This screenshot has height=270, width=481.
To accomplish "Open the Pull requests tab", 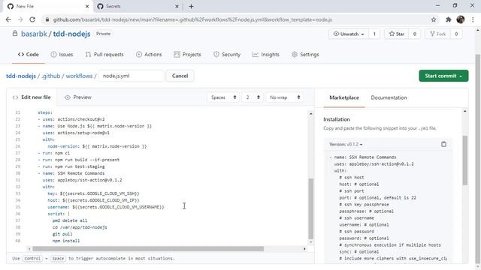I will point(104,55).
